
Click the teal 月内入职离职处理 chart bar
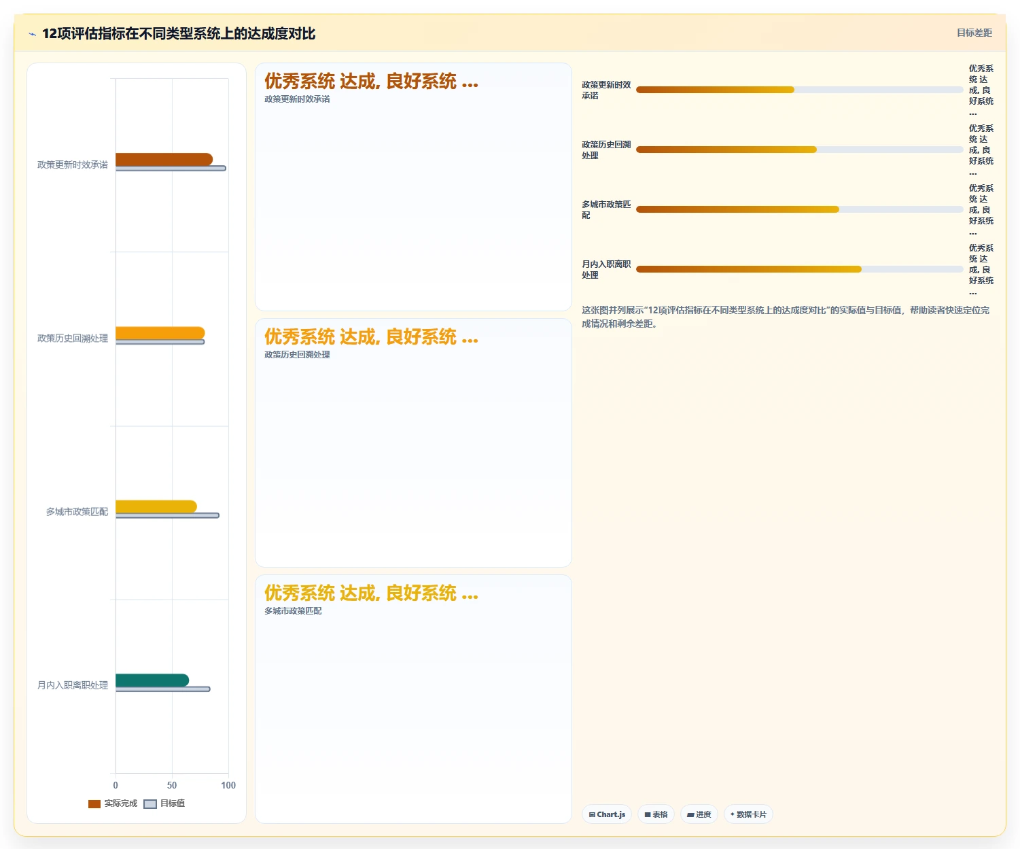[152, 680]
